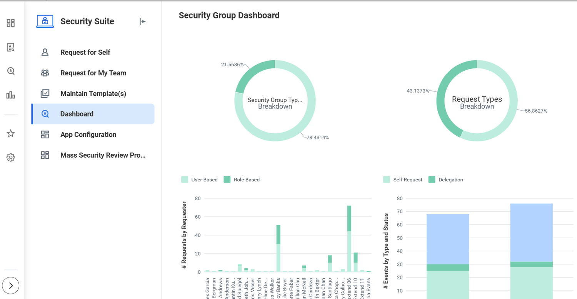Select the Request for Self person icon
The height and width of the screenshot is (299, 577).
pos(45,52)
